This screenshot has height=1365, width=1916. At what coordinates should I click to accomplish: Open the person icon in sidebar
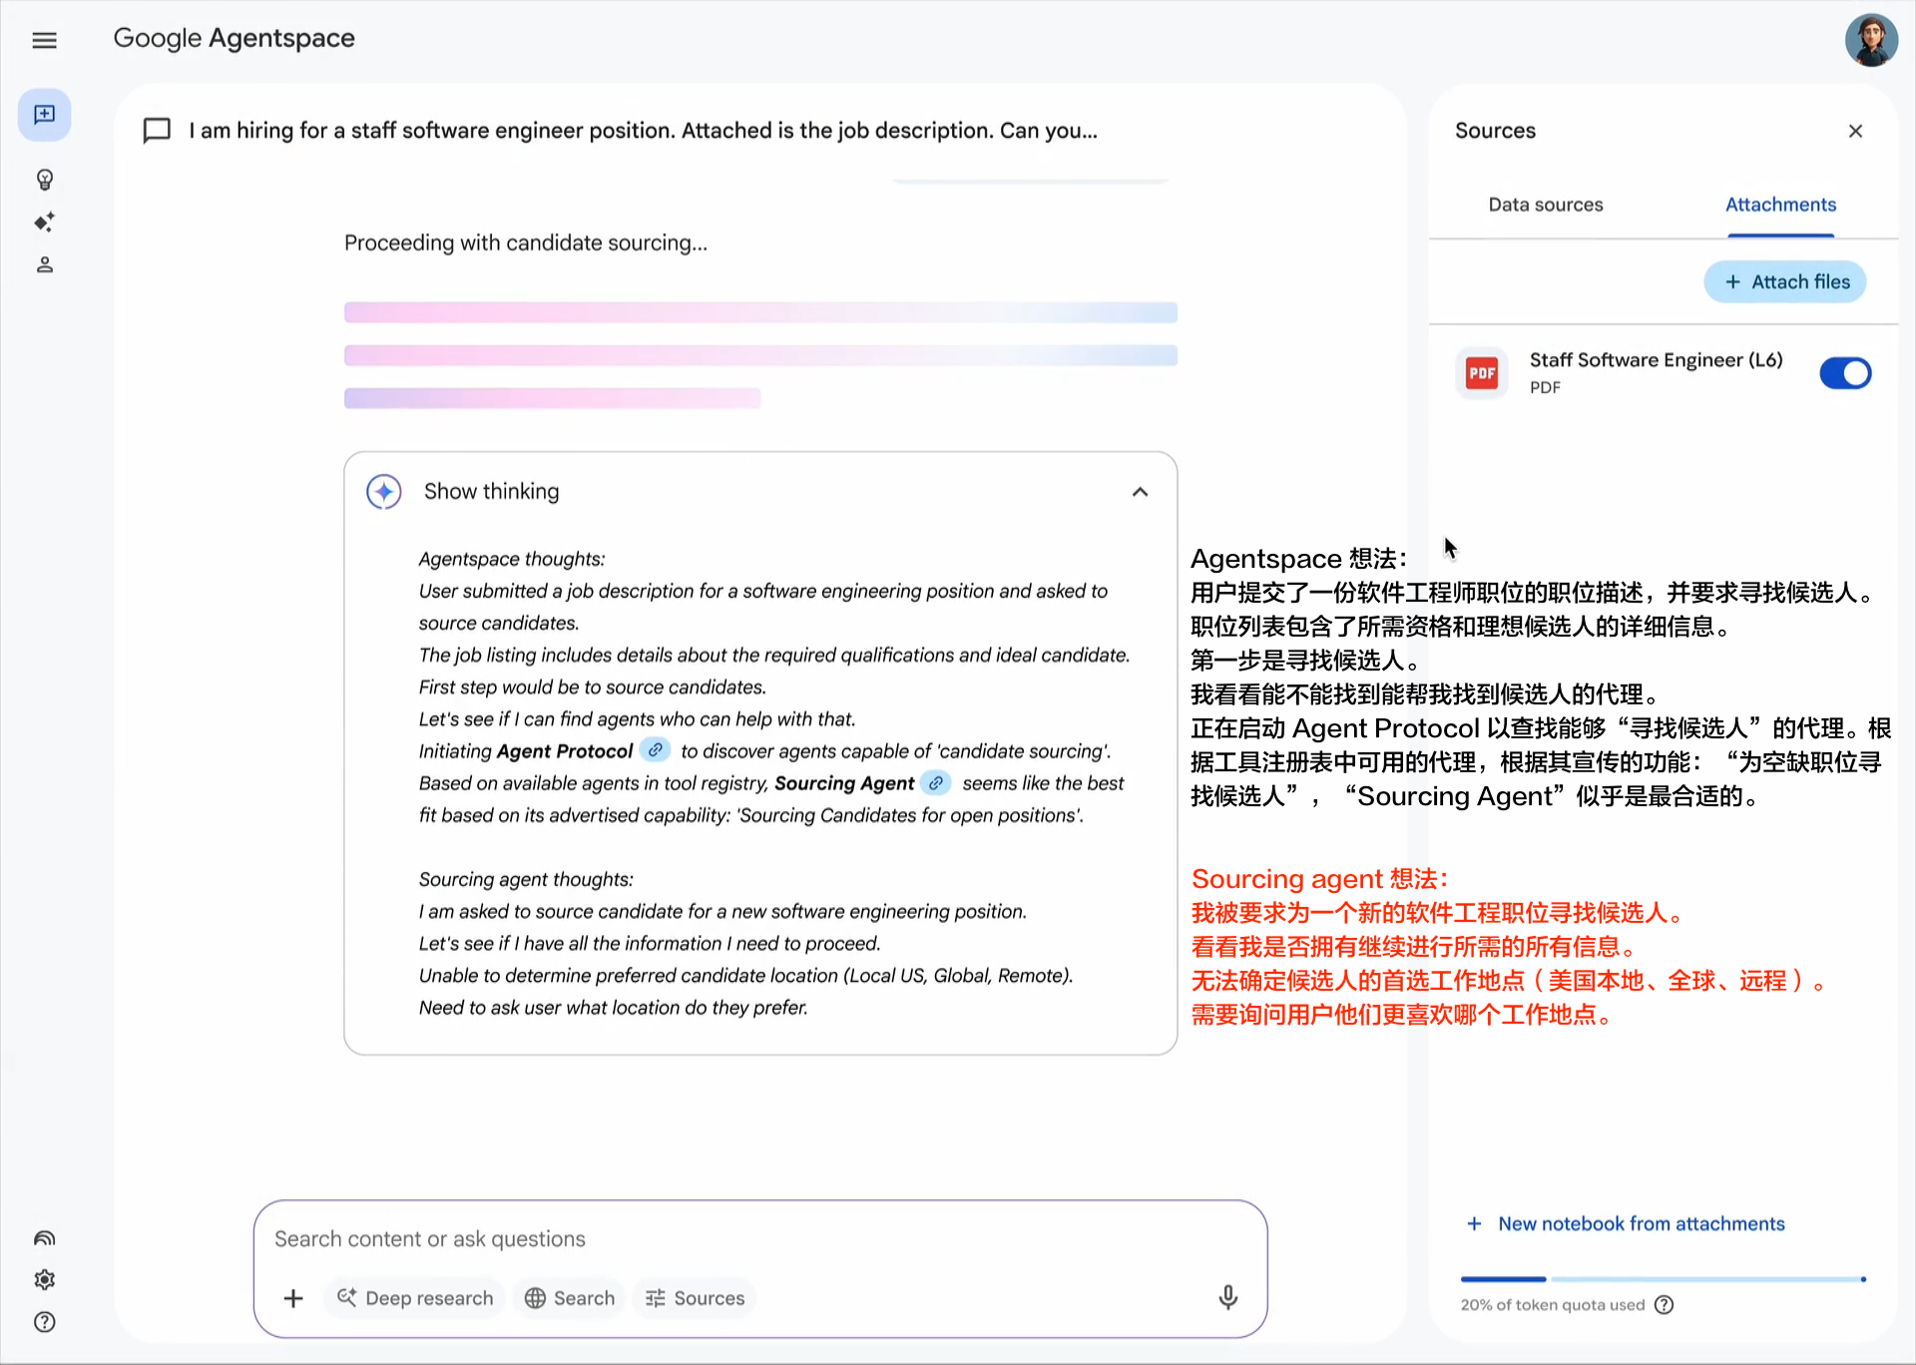point(44,264)
